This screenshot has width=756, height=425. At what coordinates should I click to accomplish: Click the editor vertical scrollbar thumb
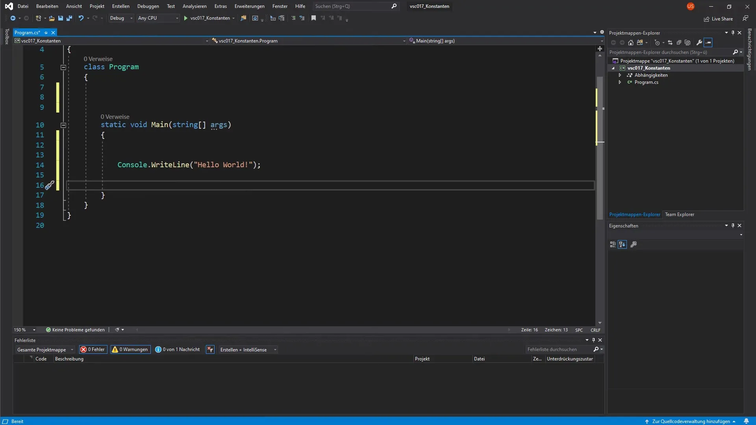coord(600,148)
